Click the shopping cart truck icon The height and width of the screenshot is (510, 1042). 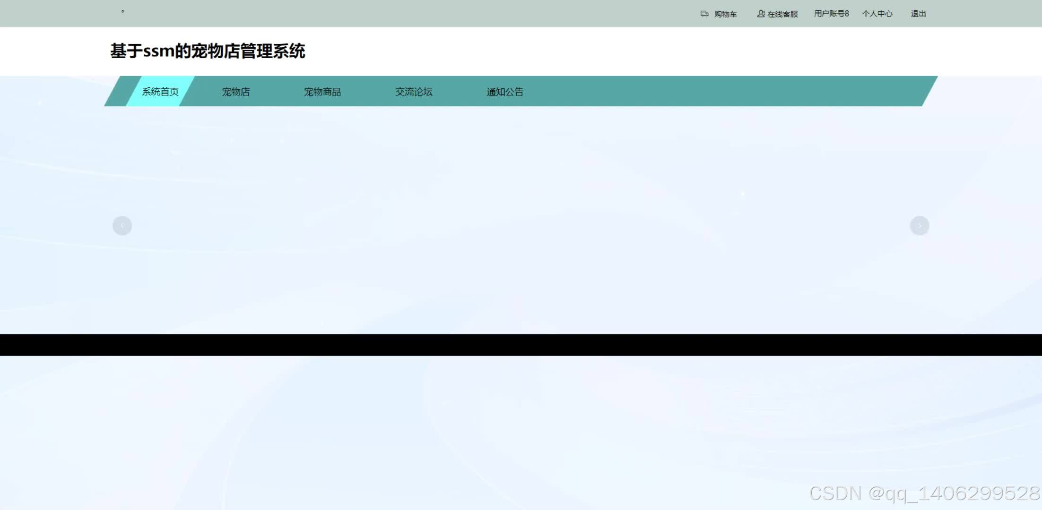click(704, 14)
